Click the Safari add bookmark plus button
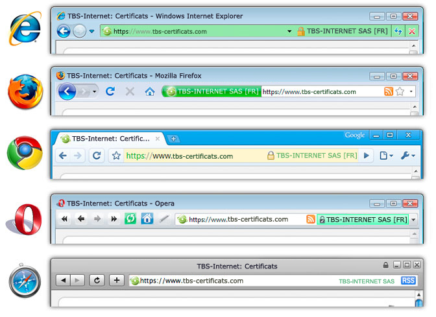The image size is (436, 317). (x=116, y=280)
